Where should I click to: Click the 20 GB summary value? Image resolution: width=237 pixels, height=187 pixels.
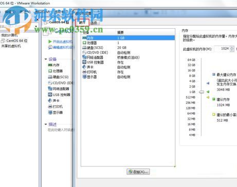[x=122, y=48]
